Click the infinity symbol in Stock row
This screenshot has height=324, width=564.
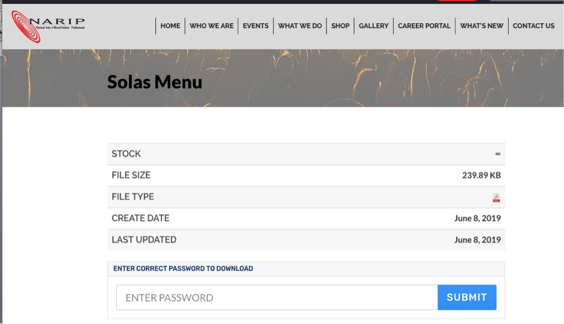pos(497,154)
